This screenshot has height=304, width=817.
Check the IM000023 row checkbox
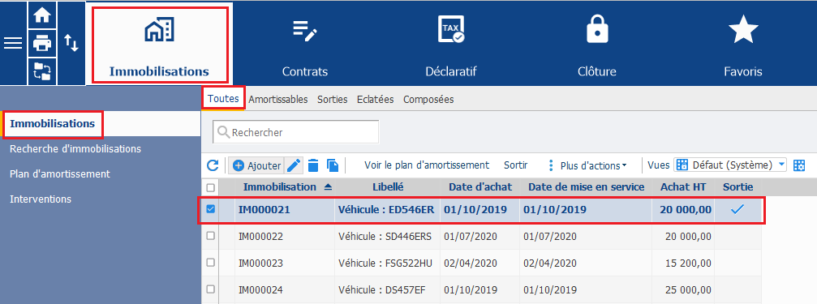click(210, 263)
